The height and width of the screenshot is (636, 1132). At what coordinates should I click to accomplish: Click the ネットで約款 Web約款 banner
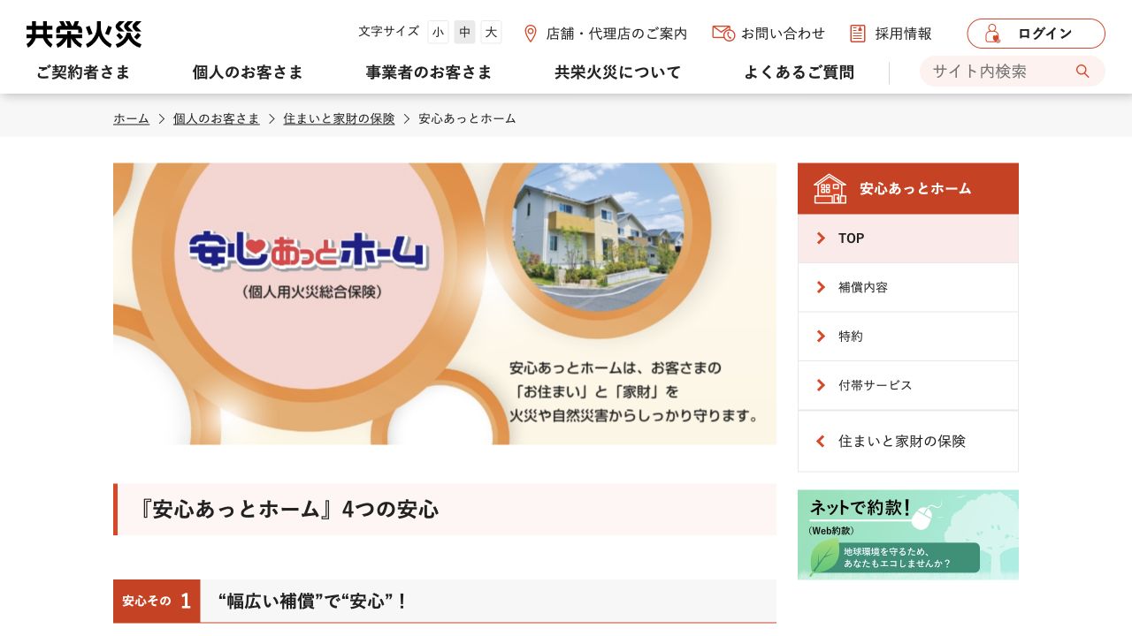click(907, 535)
